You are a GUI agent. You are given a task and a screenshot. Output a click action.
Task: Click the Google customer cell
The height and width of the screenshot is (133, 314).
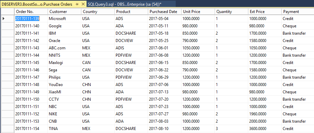coord(64,26)
